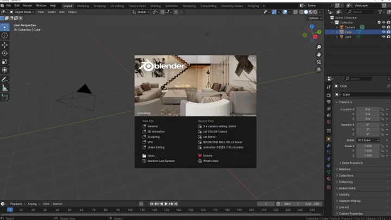Choose the Annotate tool
This screenshot has height=220, width=391.
(x=4, y=79)
